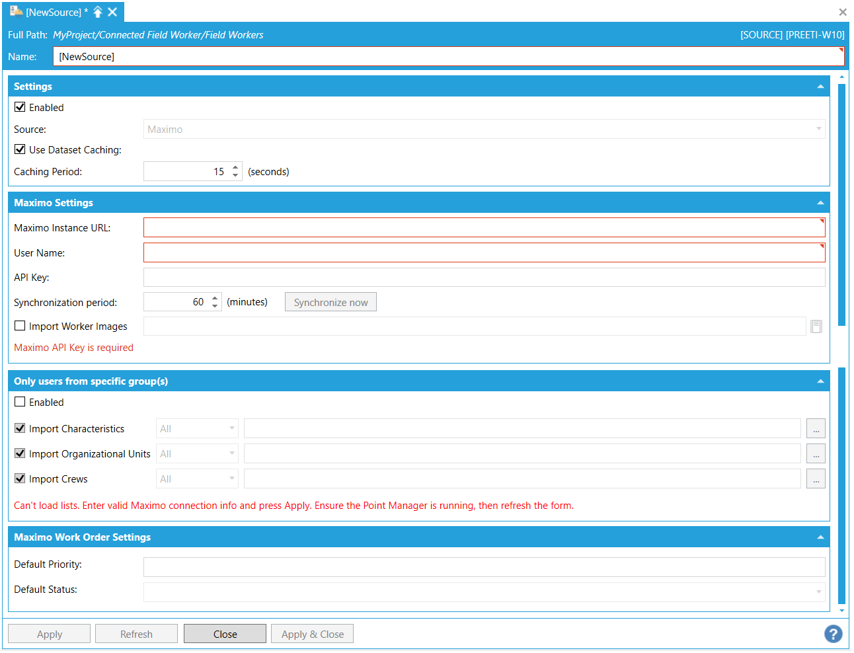The height and width of the screenshot is (653, 854).
Task: Increase Synchronization period with up arrow
Action: pos(215,298)
